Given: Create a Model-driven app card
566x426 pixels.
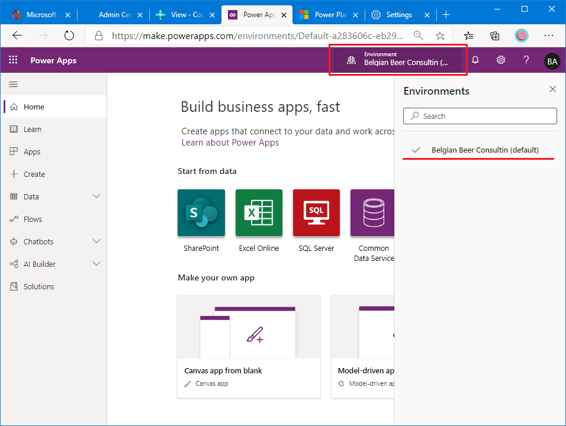Looking at the screenshot, I should 363,347.
